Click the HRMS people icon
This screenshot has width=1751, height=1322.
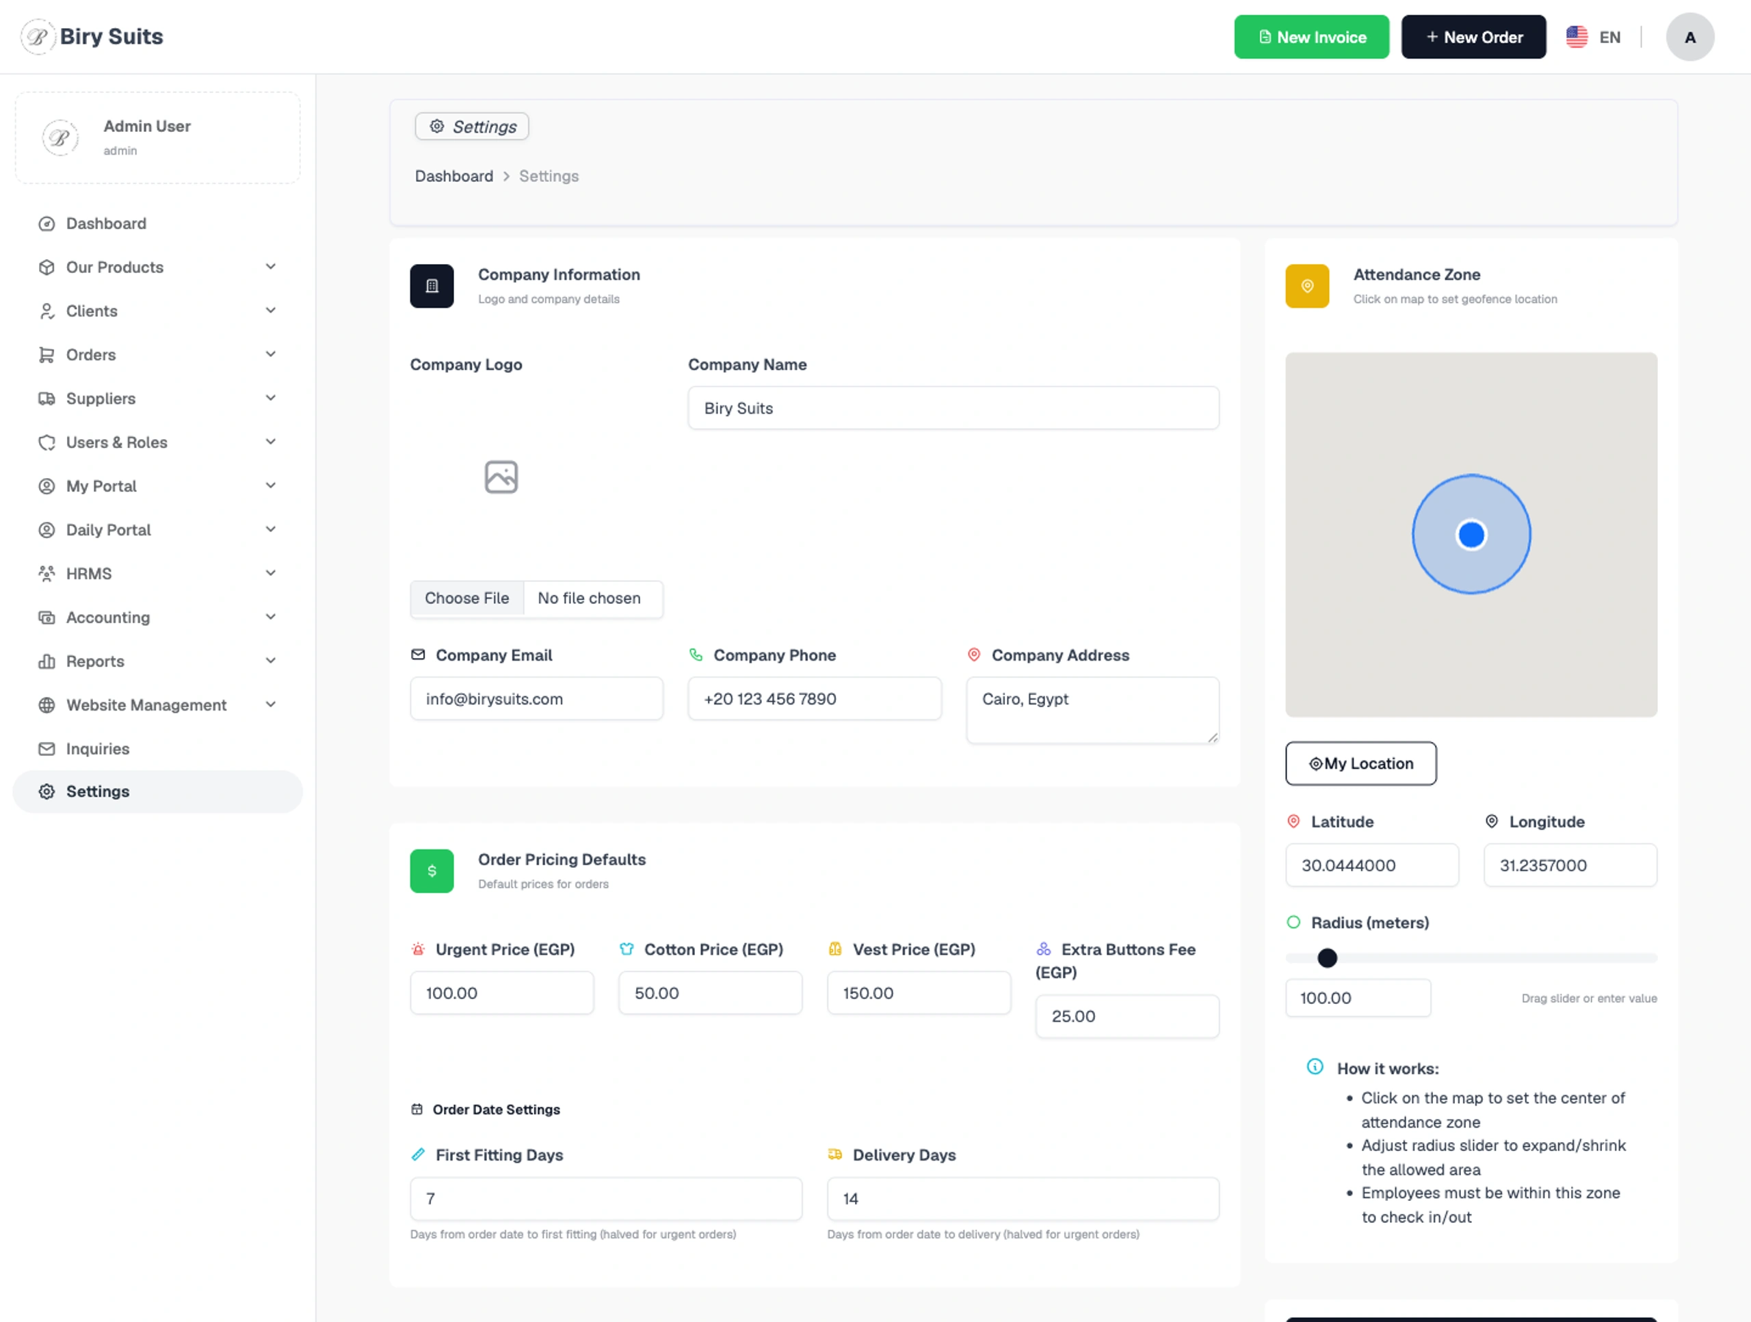point(47,574)
